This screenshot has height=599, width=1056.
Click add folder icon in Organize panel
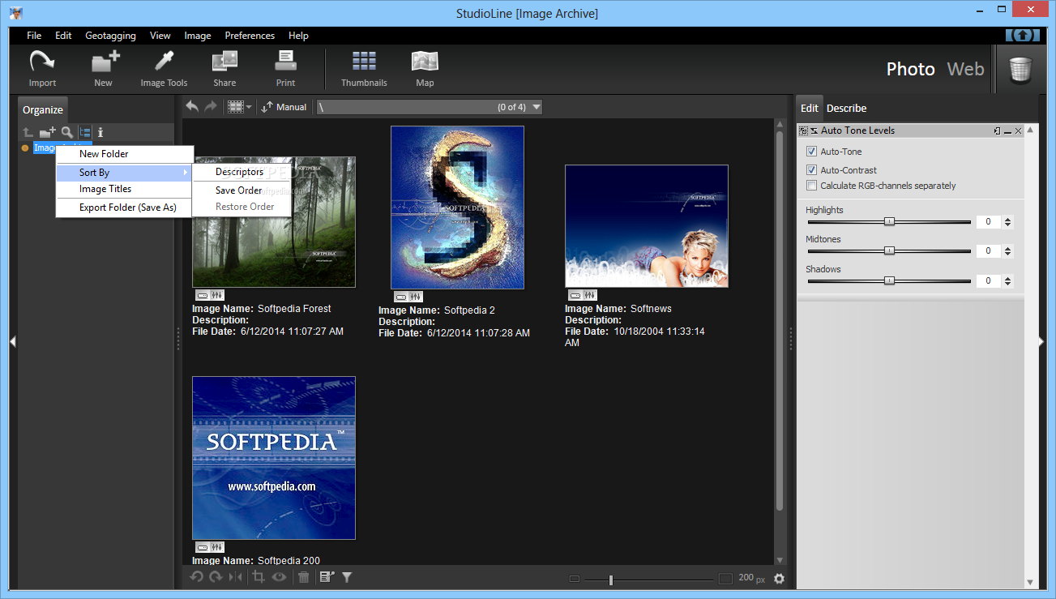48,132
